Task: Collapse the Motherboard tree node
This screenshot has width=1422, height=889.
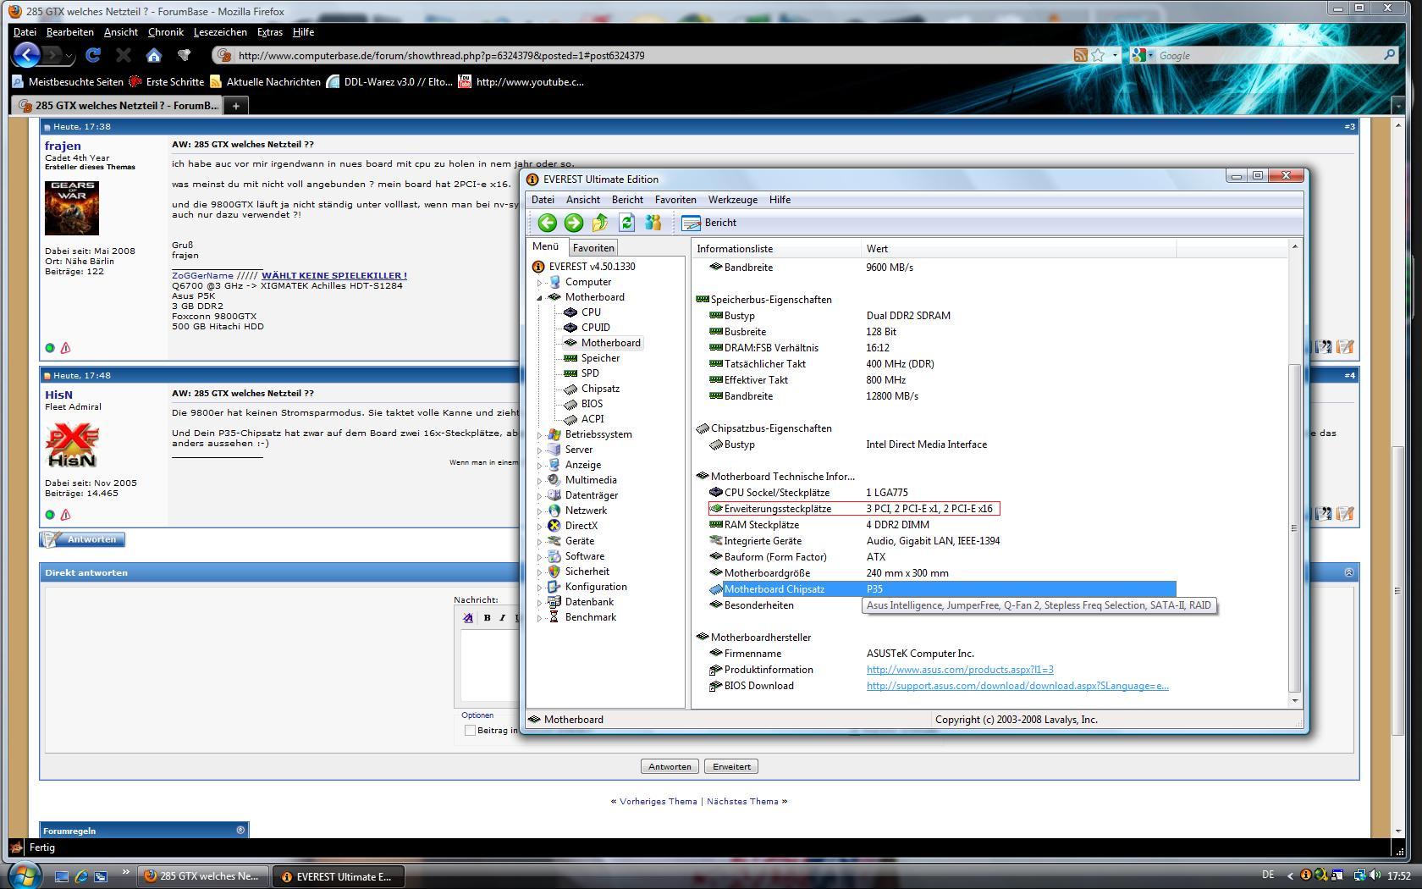Action: coord(539,297)
